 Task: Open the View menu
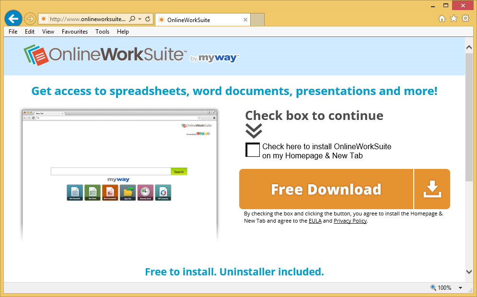point(48,32)
